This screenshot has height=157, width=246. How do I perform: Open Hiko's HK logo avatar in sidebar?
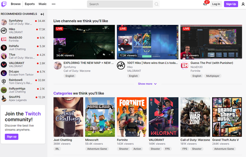pyautogui.click(x=4, y=30)
